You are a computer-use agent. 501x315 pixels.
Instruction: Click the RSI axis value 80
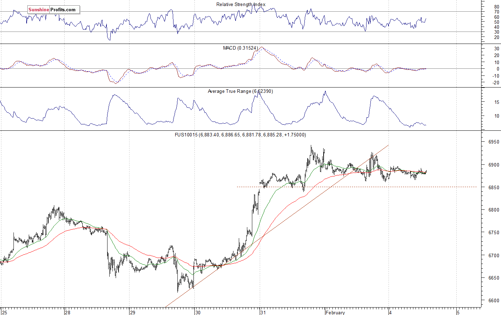pyautogui.click(x=496, y=7)
